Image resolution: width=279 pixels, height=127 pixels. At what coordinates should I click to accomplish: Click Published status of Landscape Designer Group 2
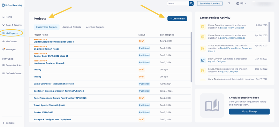point(144,62)
